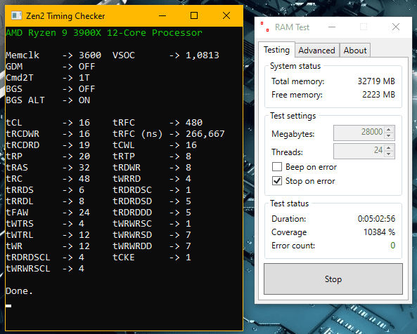This screenshot has width=417, height=334.
Task: Click the BGS ALT value ON
Action: click(84, 100)
